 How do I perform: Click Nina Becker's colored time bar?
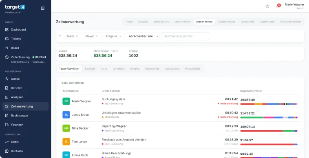[269, 131]
